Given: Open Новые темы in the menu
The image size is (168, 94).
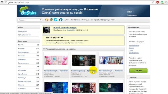Looking at the screenshot, I should click(22, 31).
